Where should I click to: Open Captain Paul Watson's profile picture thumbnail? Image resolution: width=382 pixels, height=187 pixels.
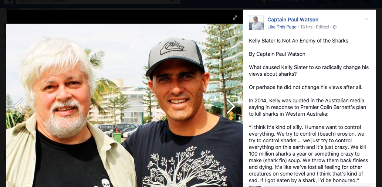[256, 23]
